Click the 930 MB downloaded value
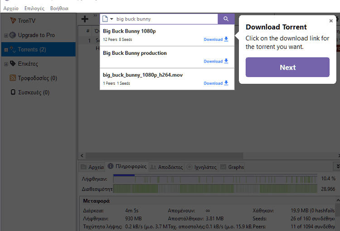The height and width of the screenshot is (231, 340). (133, 219)
